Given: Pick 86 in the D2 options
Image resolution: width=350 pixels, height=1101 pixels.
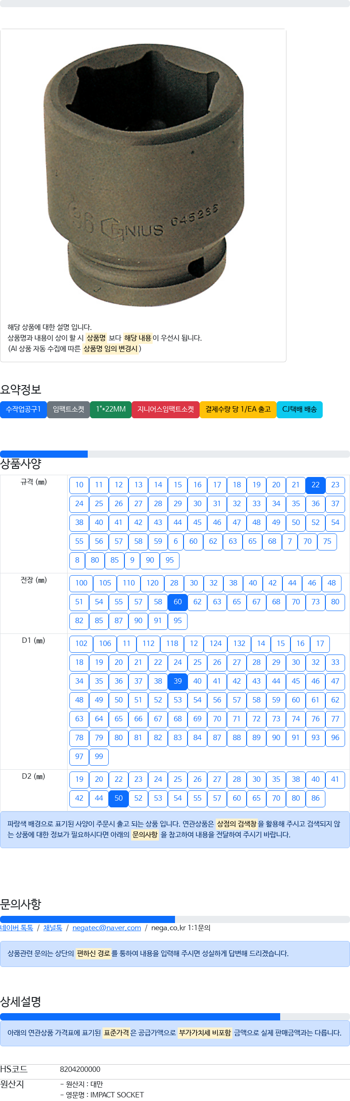Looking at the screenshot, I should pyautogui.click(x=316, y=798).
